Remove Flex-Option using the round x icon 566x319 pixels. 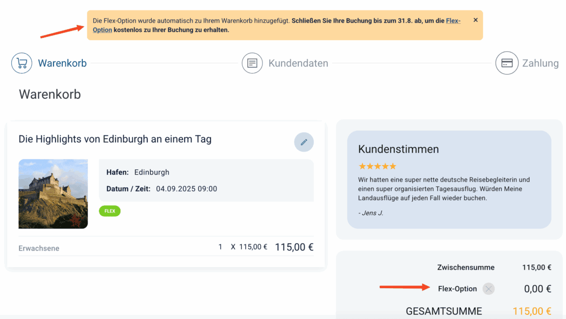(x=488, y=289)
